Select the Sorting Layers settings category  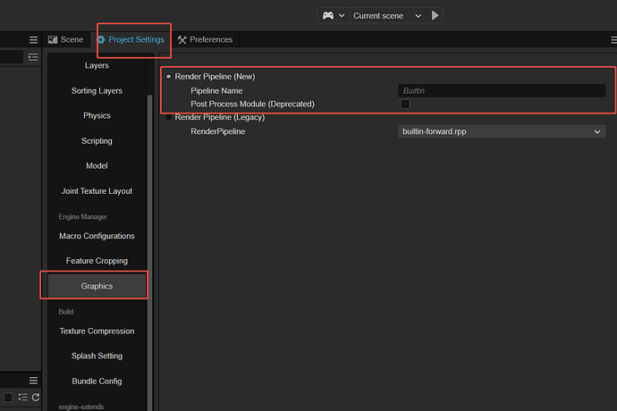97,91
